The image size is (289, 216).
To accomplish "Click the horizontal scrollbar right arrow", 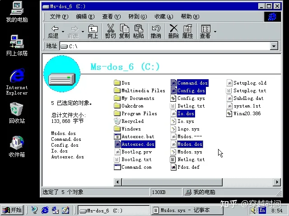I will tap(277, 182).
